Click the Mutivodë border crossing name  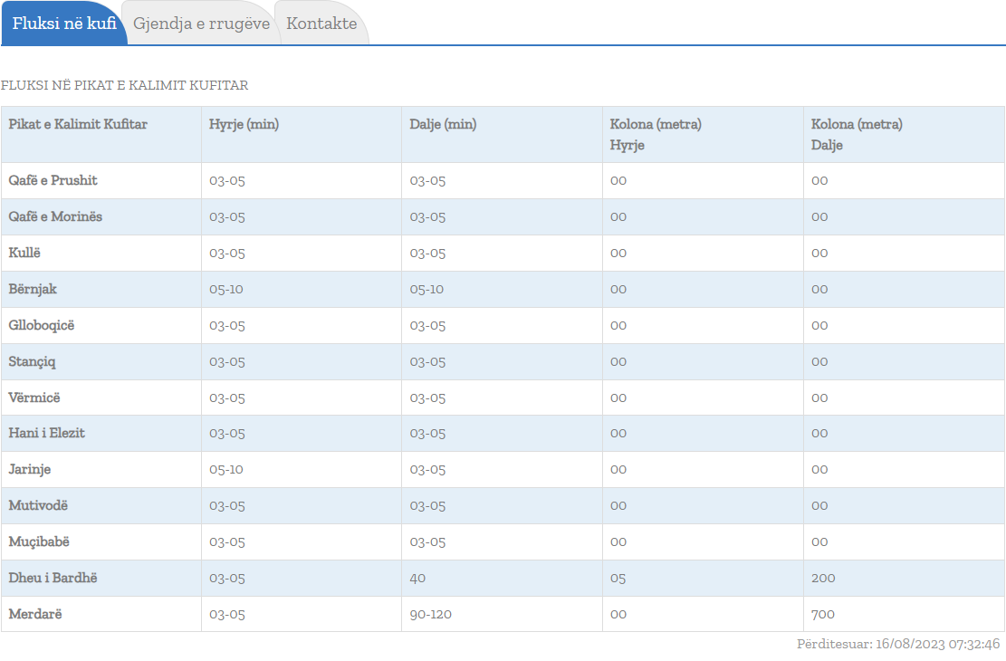click(38, 505)
